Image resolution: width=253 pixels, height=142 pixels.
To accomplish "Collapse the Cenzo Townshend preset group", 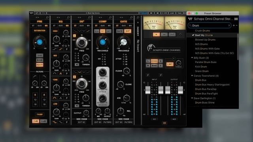I will pos(192,76).
